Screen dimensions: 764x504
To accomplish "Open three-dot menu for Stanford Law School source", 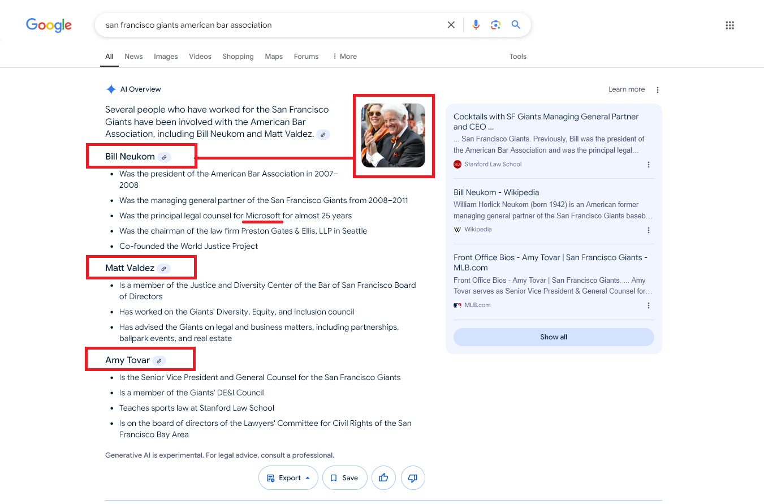I will (649, 165).
